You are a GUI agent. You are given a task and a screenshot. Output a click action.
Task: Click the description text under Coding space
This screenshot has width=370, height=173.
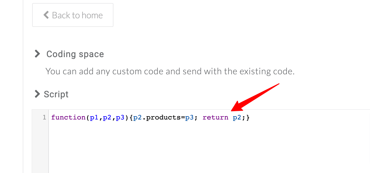tap(170, 71)
